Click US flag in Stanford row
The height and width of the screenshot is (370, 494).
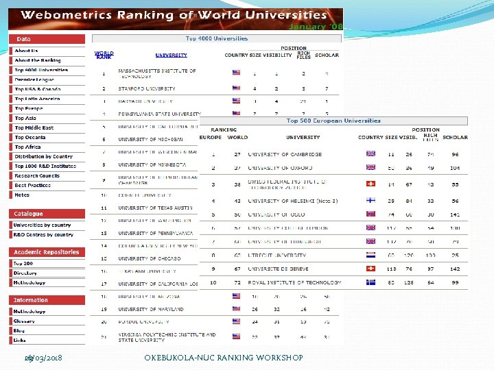[x=236, y=88]
